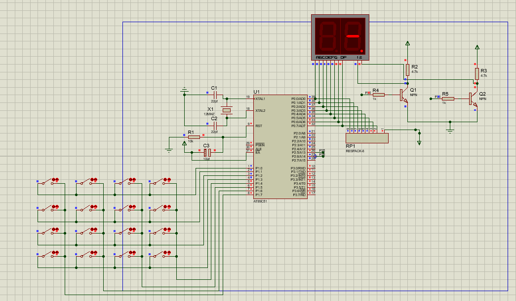Select capacitor C2
This screenshot has width=516, height=301.
216,126
